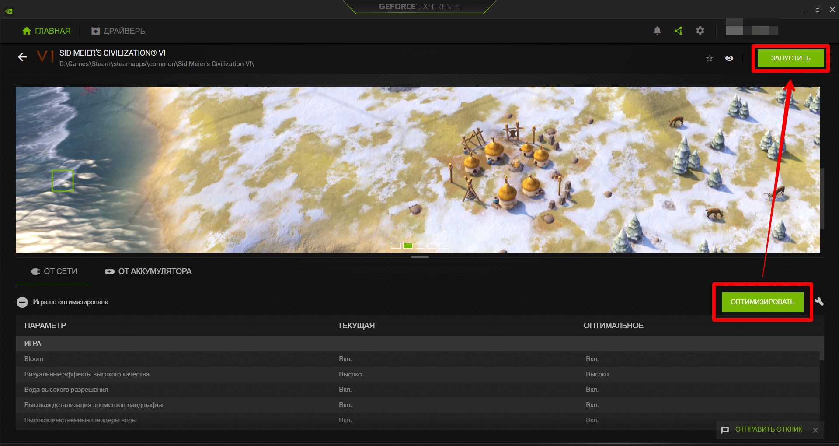The width and height of the screenshot is (839, 446).
Task: Open settings via the gear icon
Action: coord(700,31)
